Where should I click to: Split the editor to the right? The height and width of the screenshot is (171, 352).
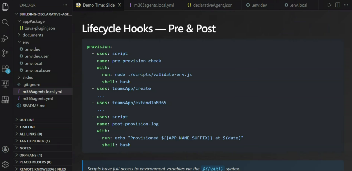point(338,5)
